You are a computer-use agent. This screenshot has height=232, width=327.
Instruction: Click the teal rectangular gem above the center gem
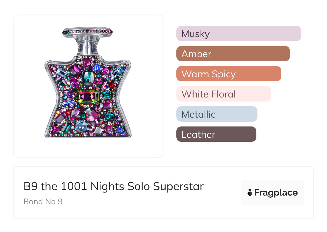tap(88, 77)
